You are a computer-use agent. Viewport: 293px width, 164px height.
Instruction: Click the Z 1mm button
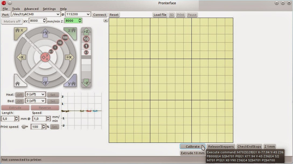270,147
